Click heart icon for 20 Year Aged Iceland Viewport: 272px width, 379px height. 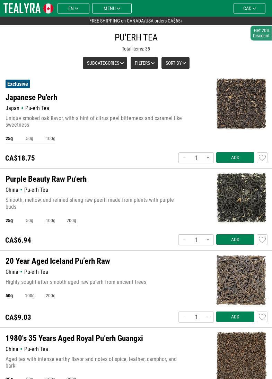tap(262, 317)
